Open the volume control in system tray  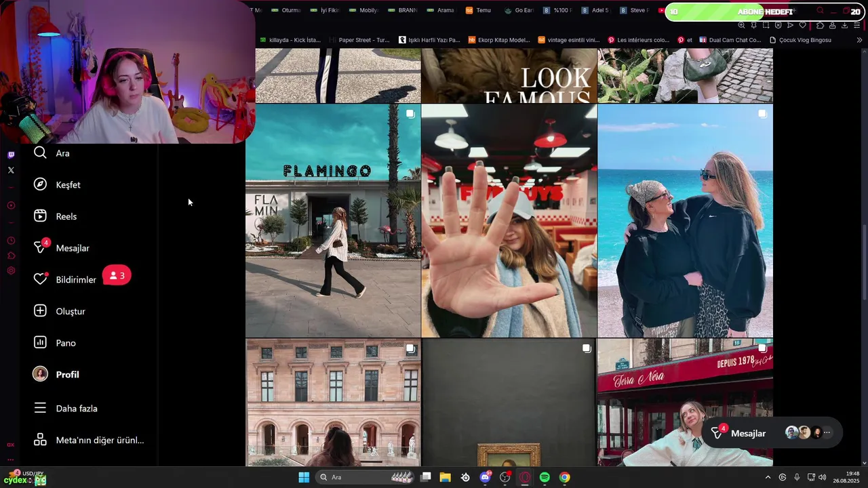click(822, 477)
